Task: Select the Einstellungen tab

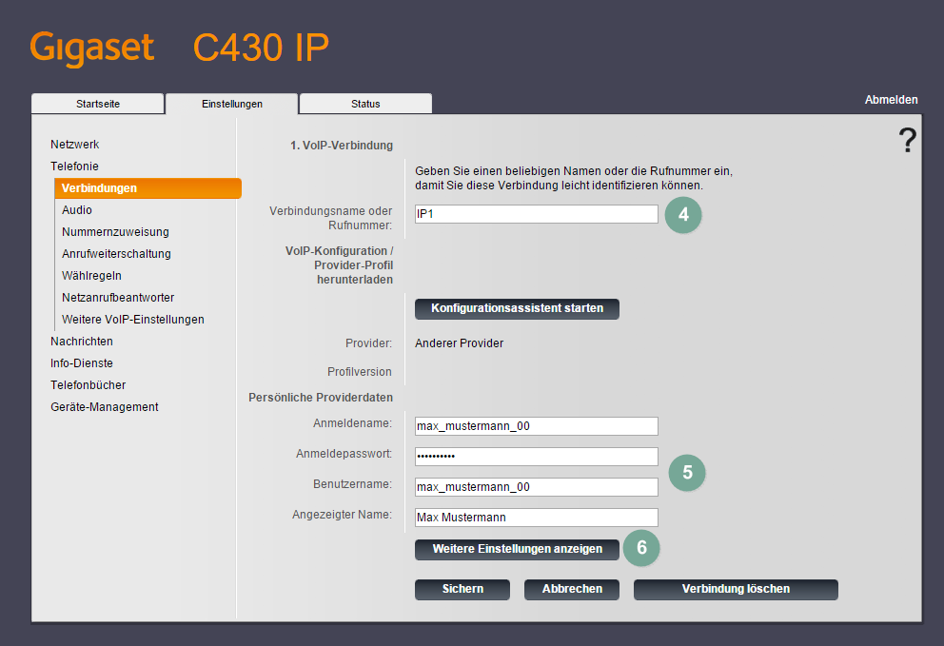Action: point(232,104)
